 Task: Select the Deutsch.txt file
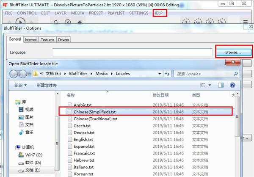point(84,133)
